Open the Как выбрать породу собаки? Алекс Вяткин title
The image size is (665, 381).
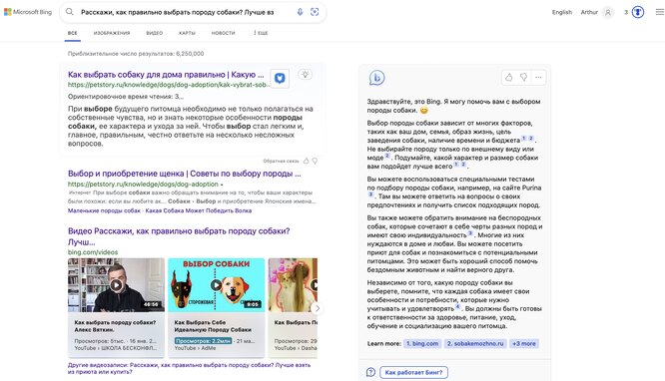(x=115, y=326)
